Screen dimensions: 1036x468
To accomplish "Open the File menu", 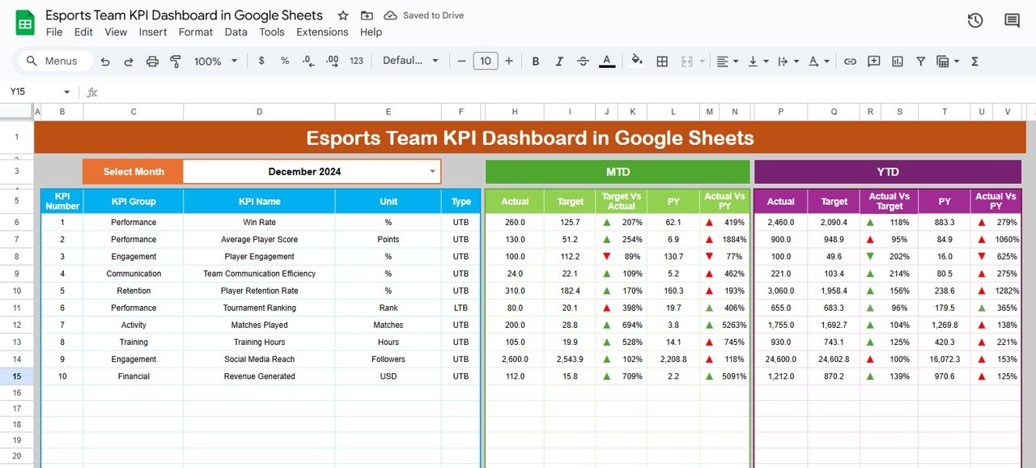I will pyautogui.click(x=54, y=32).
